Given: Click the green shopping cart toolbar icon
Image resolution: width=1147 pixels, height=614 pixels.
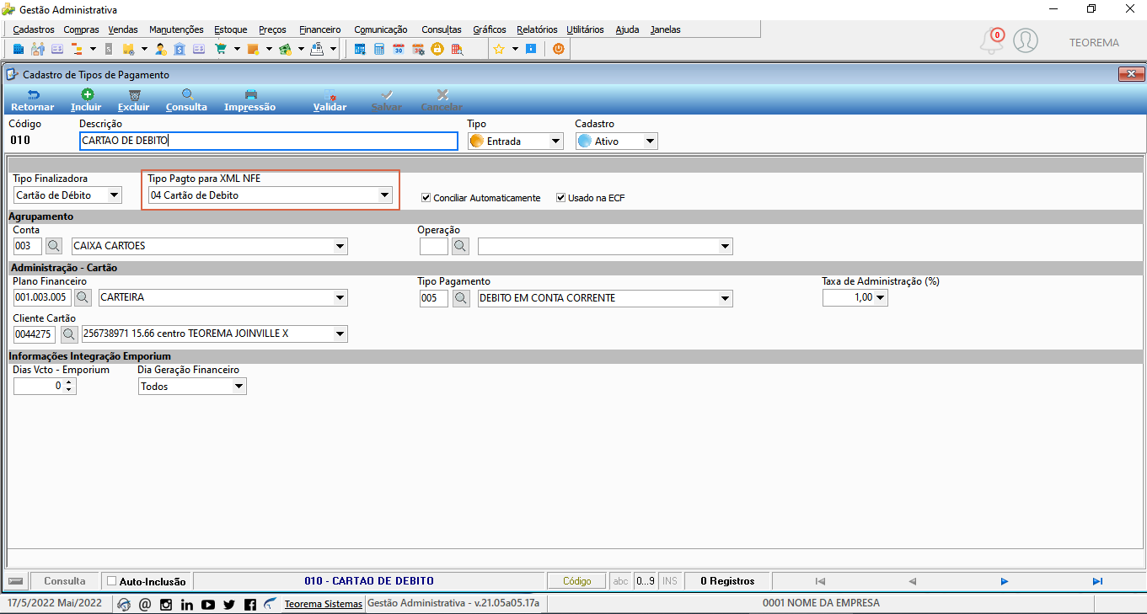Looking at the screenshot, I should click(x=221, y=49).
